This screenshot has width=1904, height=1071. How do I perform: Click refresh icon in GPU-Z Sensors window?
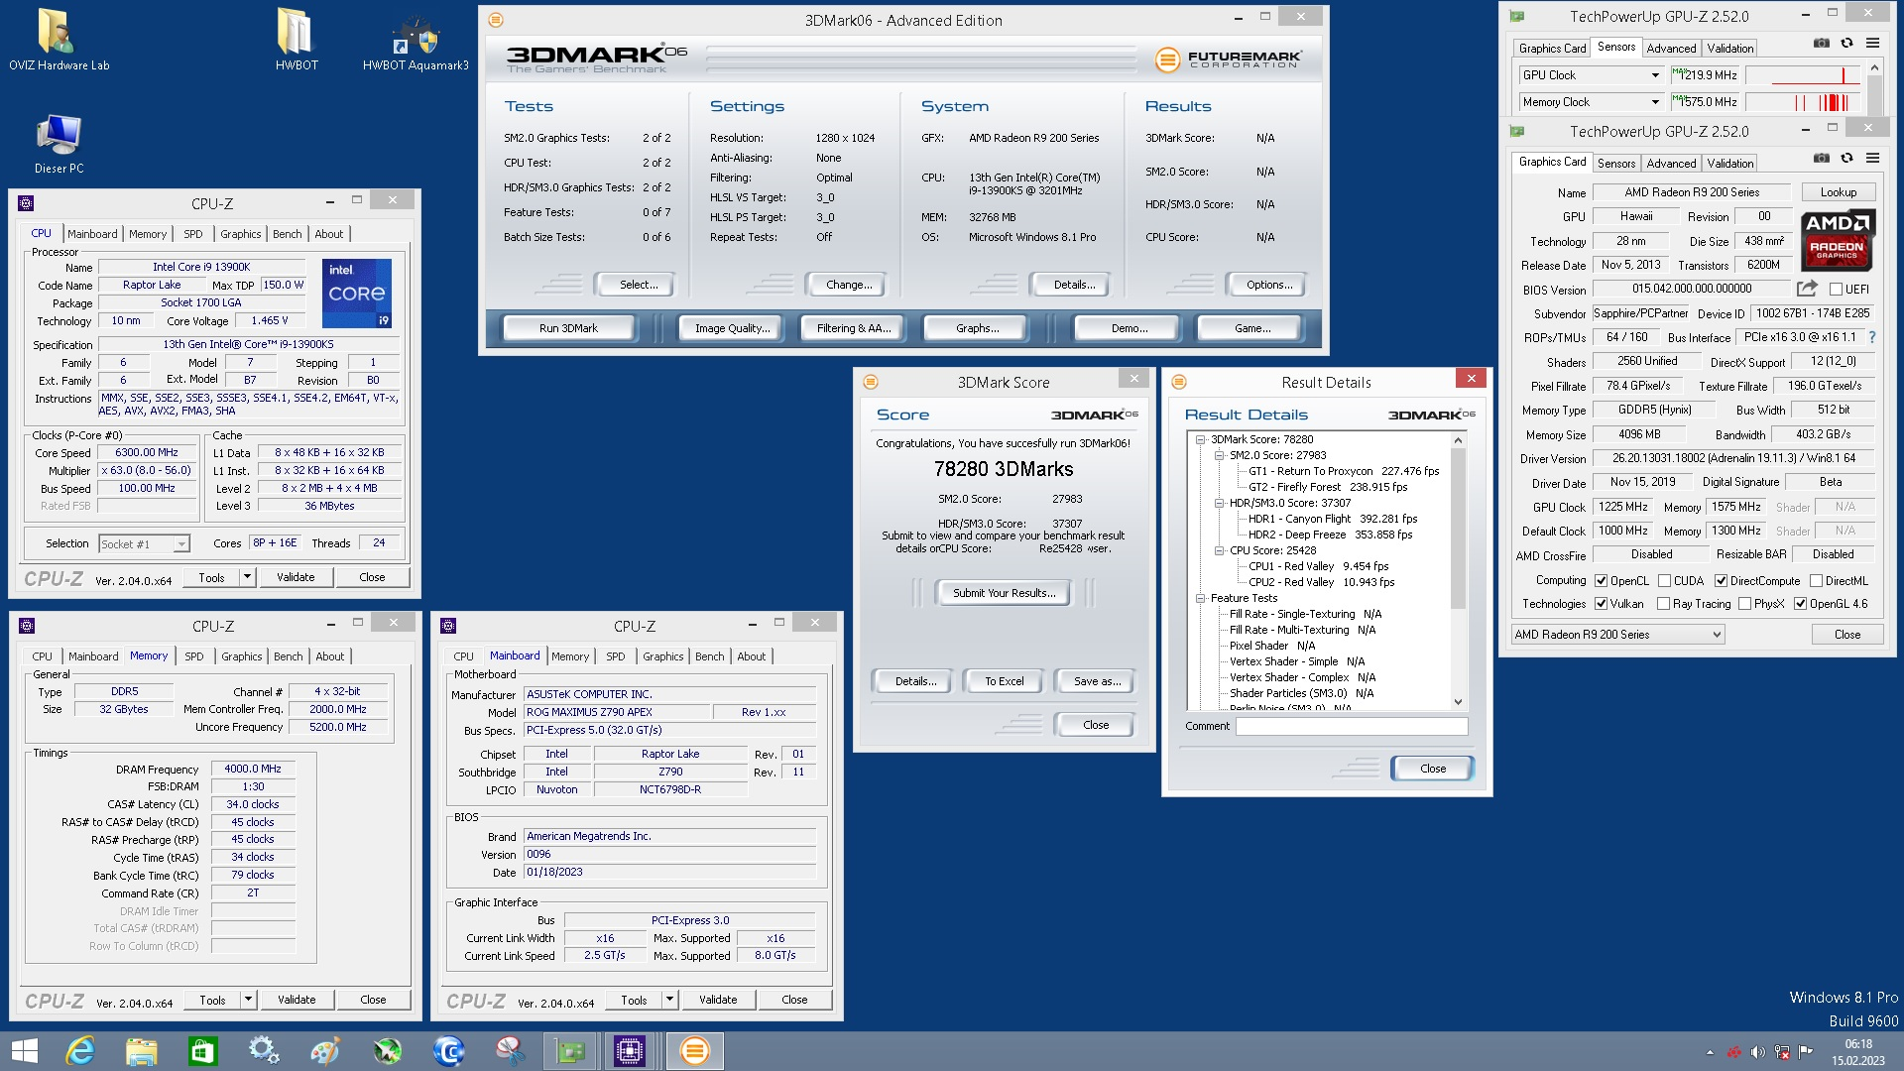(x=1846, y=44)
